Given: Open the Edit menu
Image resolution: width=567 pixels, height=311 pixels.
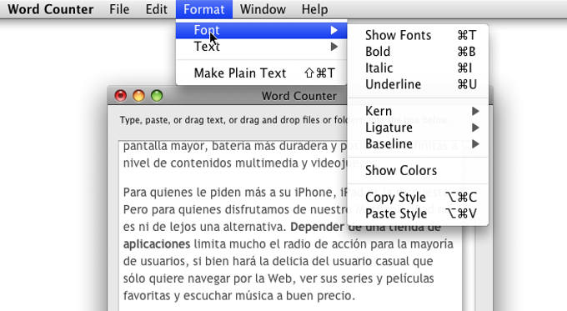Looking at the screenshot, I should click(x=156, y=9).
